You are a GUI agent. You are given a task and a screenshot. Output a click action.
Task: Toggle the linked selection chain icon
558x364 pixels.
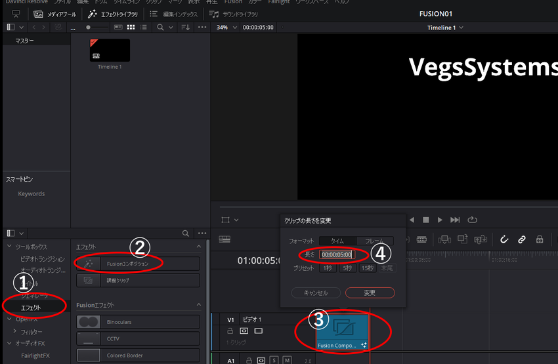[x=522, y=239]
